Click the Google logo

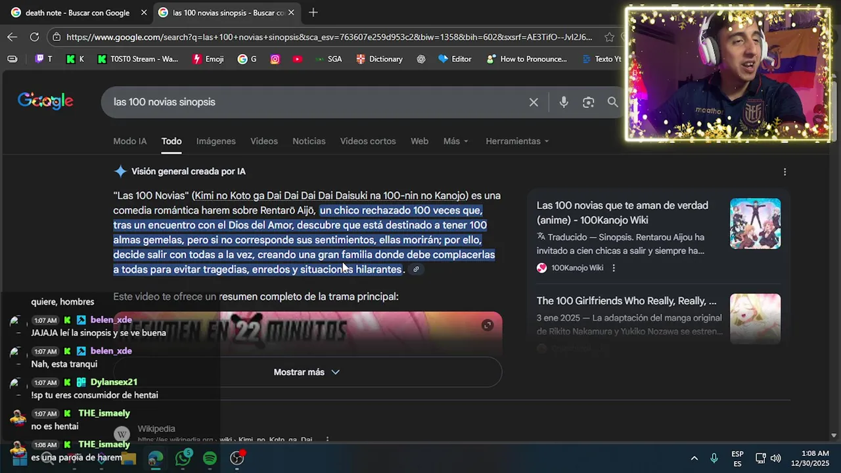[45, 101]
